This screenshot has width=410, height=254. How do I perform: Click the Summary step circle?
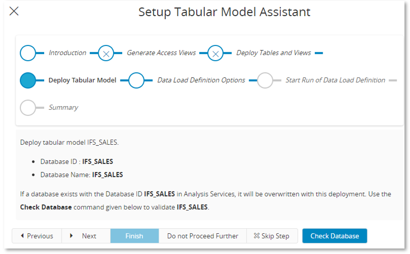28,107
